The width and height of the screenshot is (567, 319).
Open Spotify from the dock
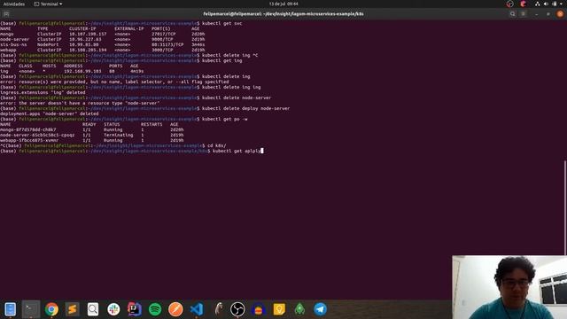155,309
